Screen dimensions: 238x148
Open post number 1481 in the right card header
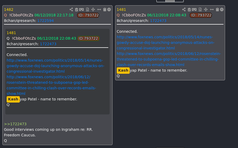(x=121, y=10)
